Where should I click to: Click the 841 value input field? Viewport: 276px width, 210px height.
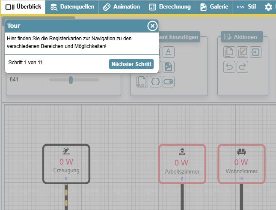pyautogui.click(x=27, y=80)
